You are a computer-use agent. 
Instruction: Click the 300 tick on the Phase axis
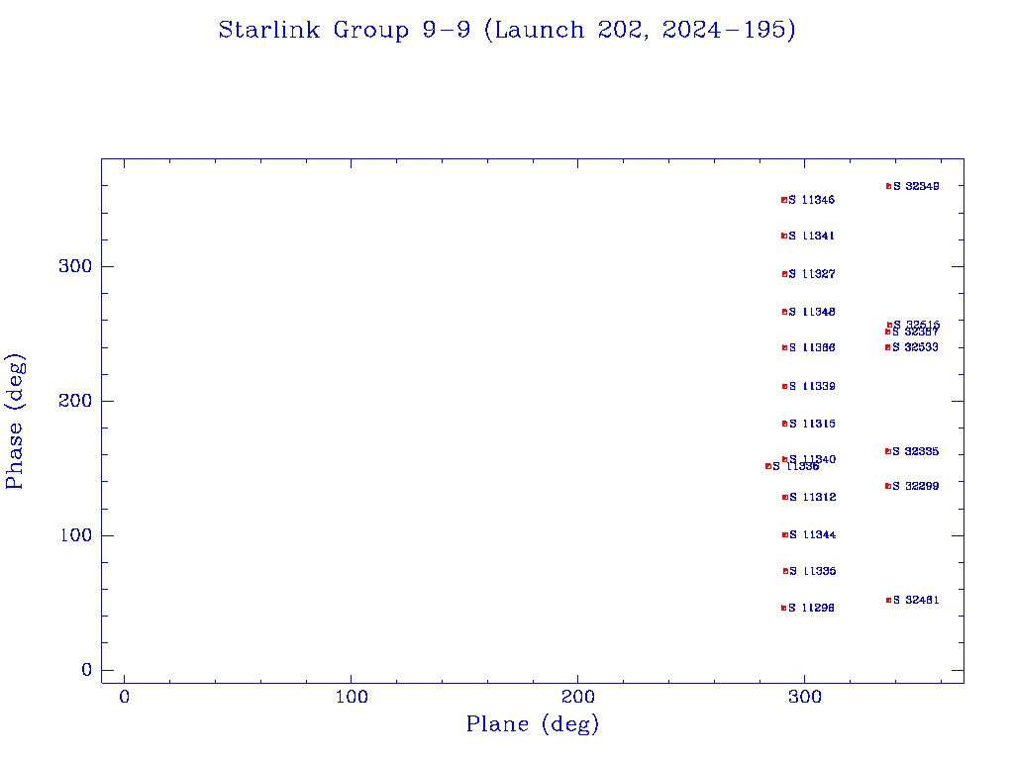75,266
